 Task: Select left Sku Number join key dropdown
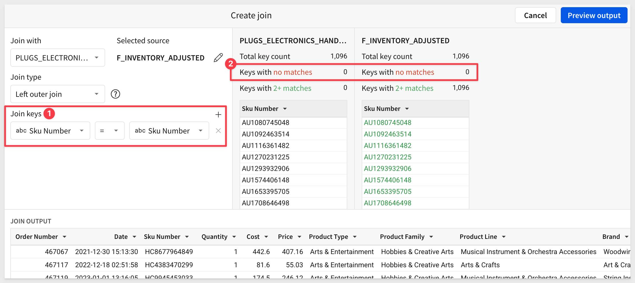coord(50,131)
